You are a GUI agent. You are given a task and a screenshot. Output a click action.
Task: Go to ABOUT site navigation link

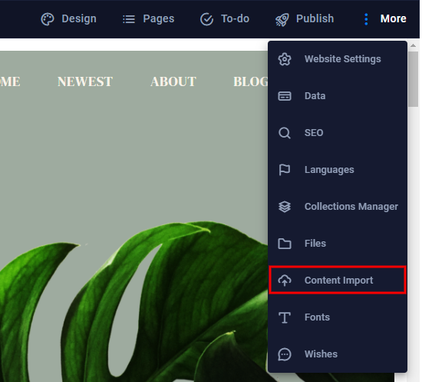(x=173, y=81)
